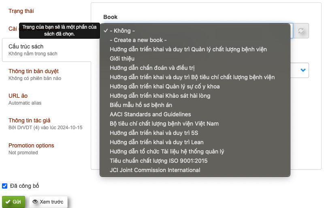This screenshot has height=208, width=324.
Task: Open the dropdown arrow below Book field
Action: click(303, 70)
